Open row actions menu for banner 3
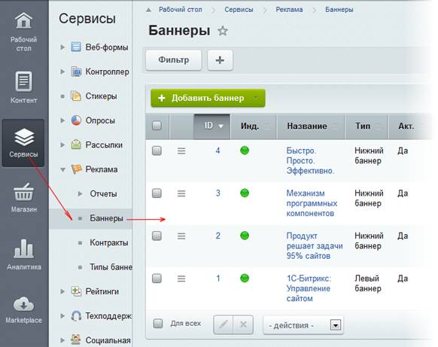The height and width of the screenshot is (347, 438). 181,193
